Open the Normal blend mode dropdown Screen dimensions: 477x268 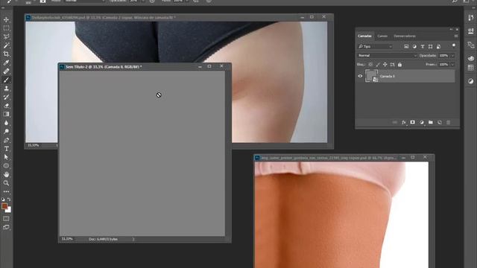pyautogui.click(x=387, y=56)
